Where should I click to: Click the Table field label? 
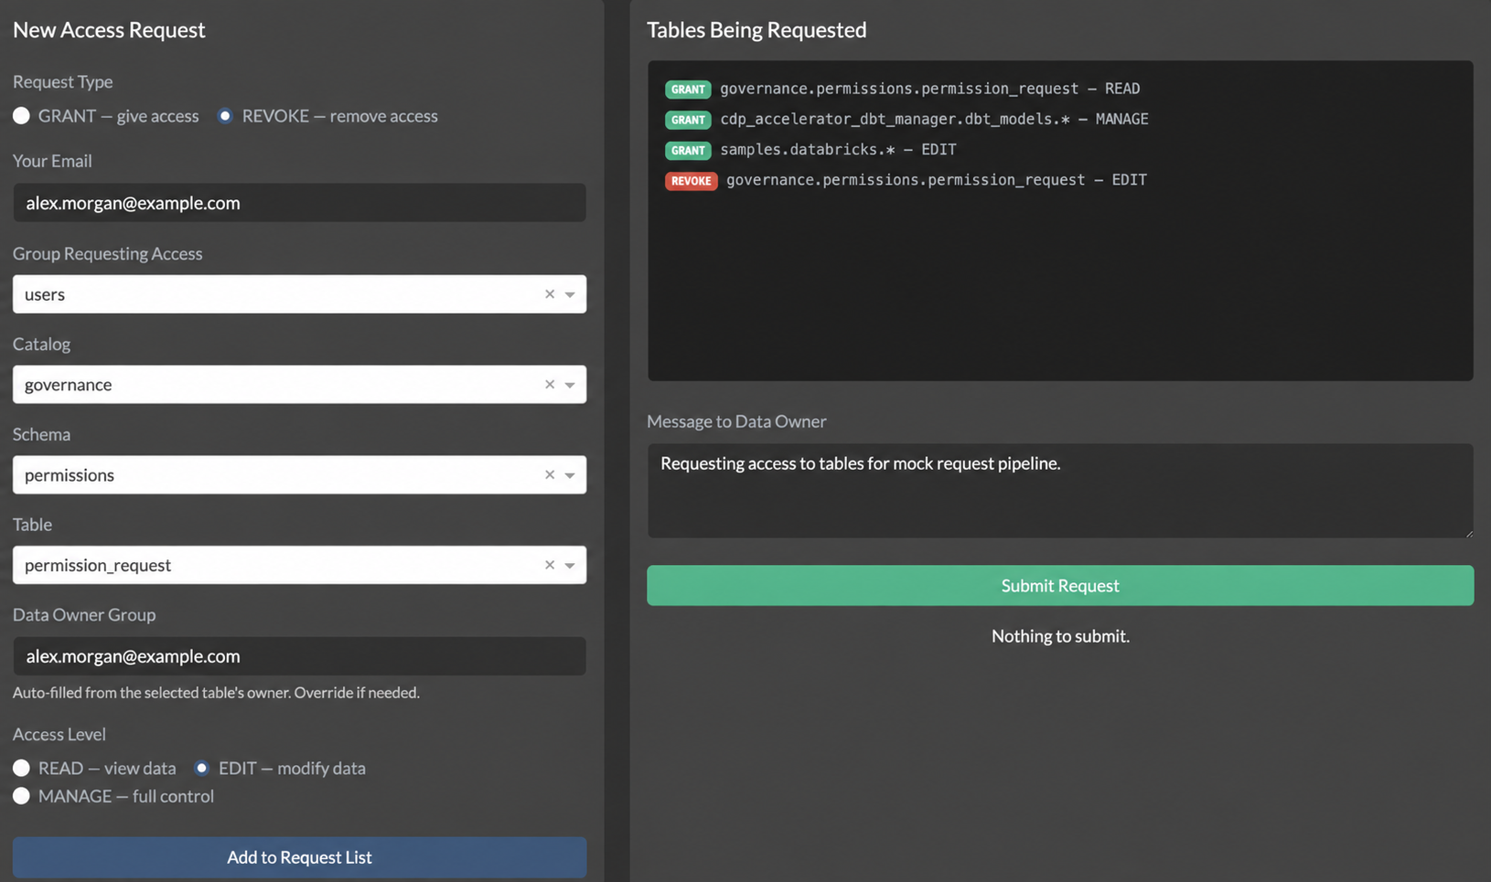[32, 525]
